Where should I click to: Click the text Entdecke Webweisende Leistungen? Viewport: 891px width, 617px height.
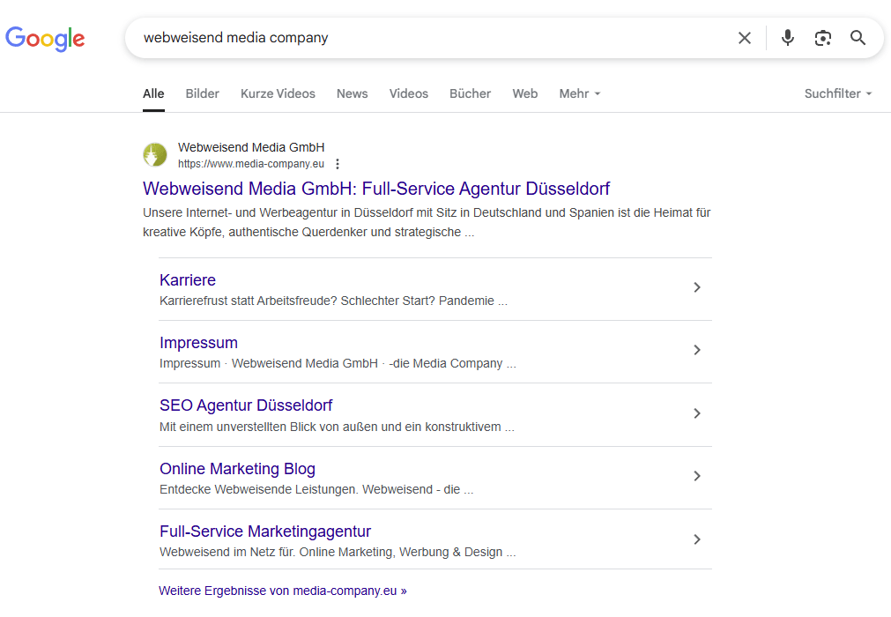pyautogui.click(x=259, y=489)
